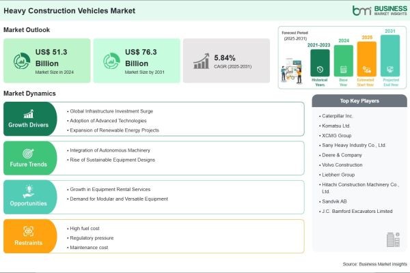Click the Future Trends target icon
Viewport: 410px width, 273px height.
28,154
